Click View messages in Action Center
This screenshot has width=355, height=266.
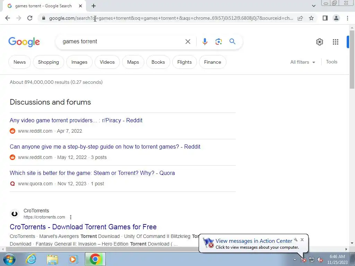pyautogui.click(x=253, y=241)
